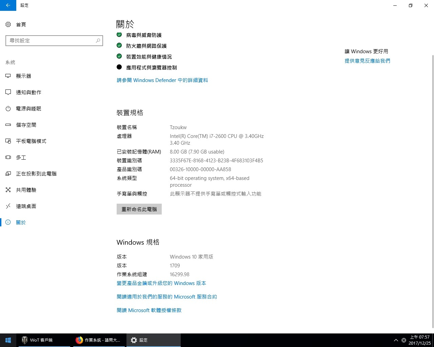The height and width of the screenshot is (347, 434).
Task: Switch to the Firefox 作業系統 window in the taskbar
Action: coord(98,340)
